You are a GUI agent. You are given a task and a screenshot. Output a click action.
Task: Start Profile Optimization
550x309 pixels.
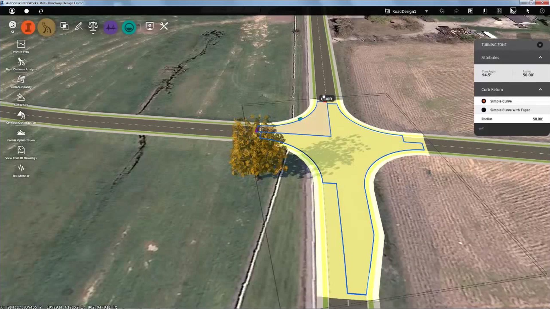[21, 135]
